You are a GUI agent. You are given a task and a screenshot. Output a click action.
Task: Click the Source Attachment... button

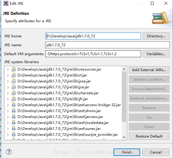[149, 89]
